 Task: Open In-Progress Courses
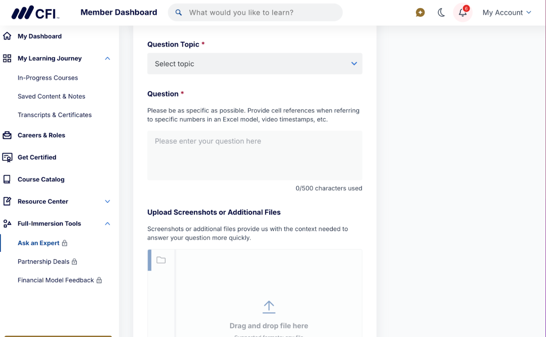pyautogui.click(x=48, y=78)
